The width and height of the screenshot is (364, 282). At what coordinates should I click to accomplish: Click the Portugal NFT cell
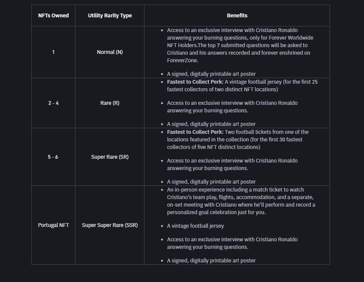point(53,225)
